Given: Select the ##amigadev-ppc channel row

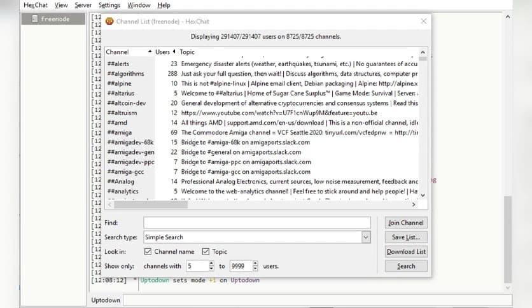Looking at the screenshot, I should pyautogui.click(x=262, y=162).
